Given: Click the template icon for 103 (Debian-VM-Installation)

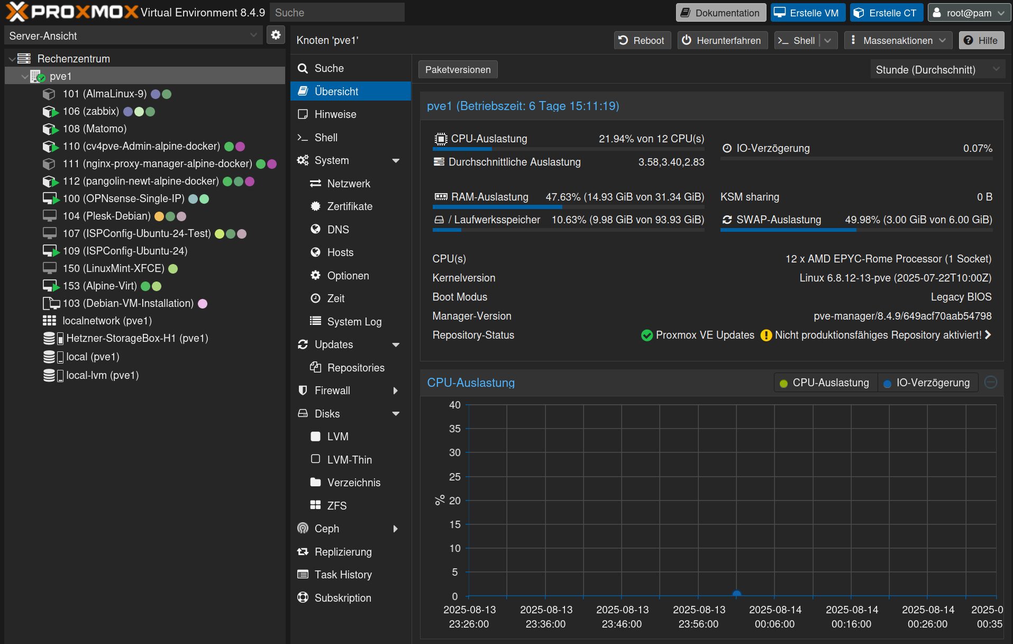Looking at the screenshot, I should pos(51,303).
